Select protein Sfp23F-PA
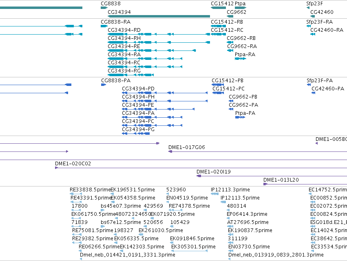 pyautogui.click(x=320, y=81)
